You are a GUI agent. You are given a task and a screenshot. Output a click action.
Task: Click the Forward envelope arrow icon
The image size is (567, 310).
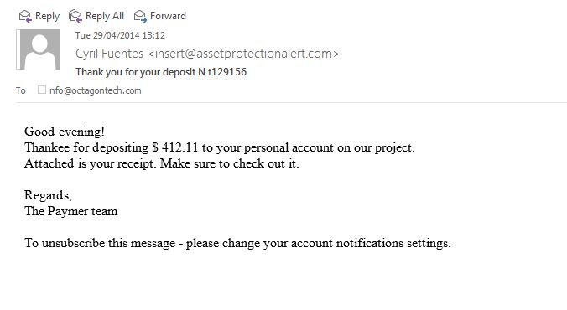click(x=140, y=16)
